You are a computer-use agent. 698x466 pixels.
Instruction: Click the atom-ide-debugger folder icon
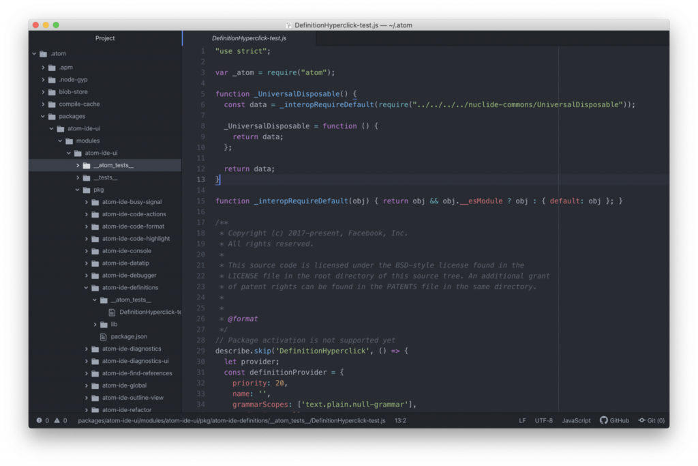pos(95,275)
